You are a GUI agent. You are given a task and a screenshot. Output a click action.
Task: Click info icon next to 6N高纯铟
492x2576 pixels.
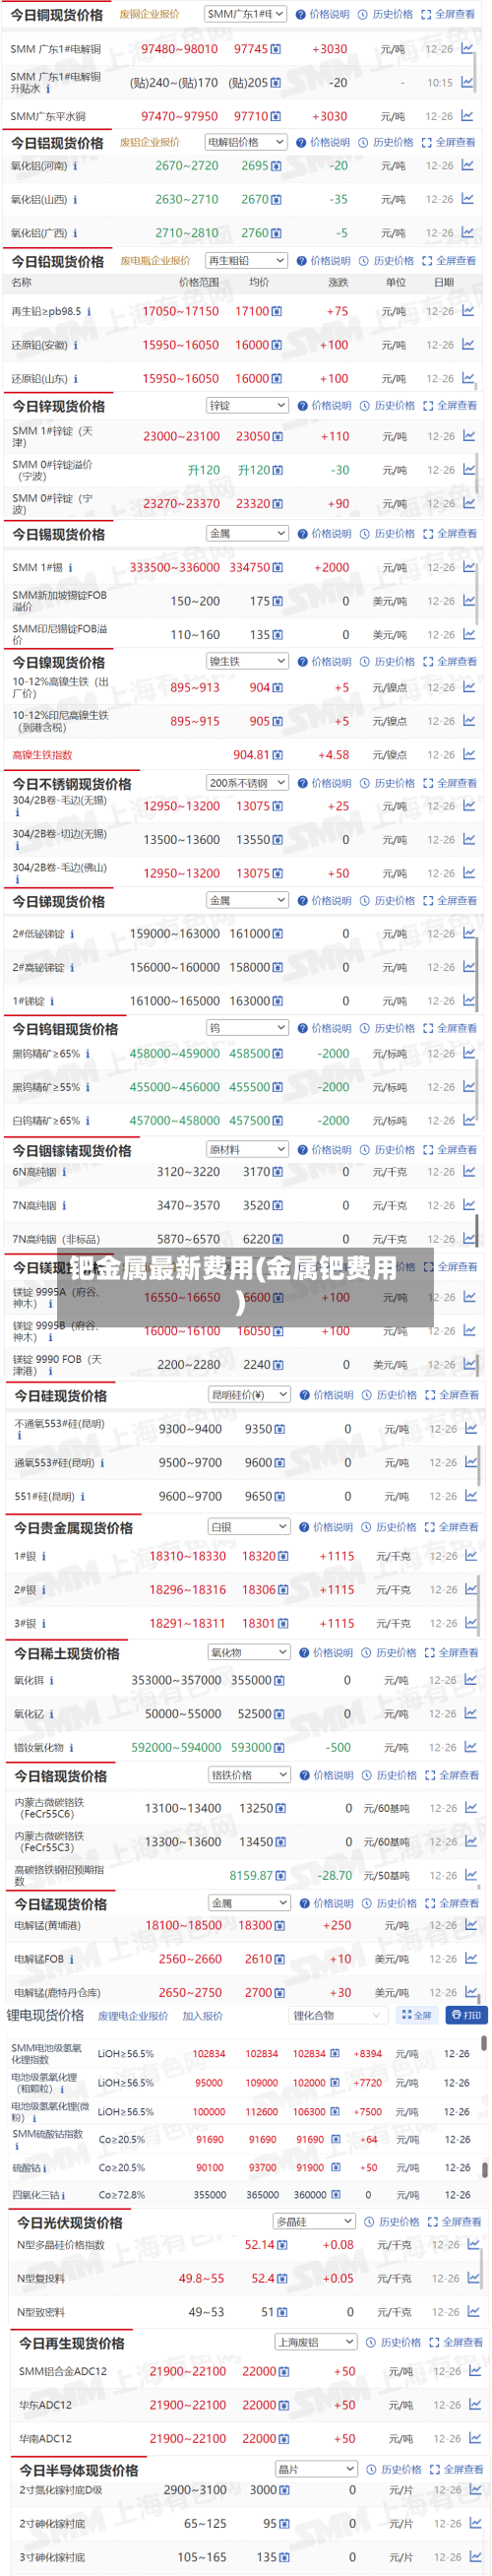[x=65, y=1172]
